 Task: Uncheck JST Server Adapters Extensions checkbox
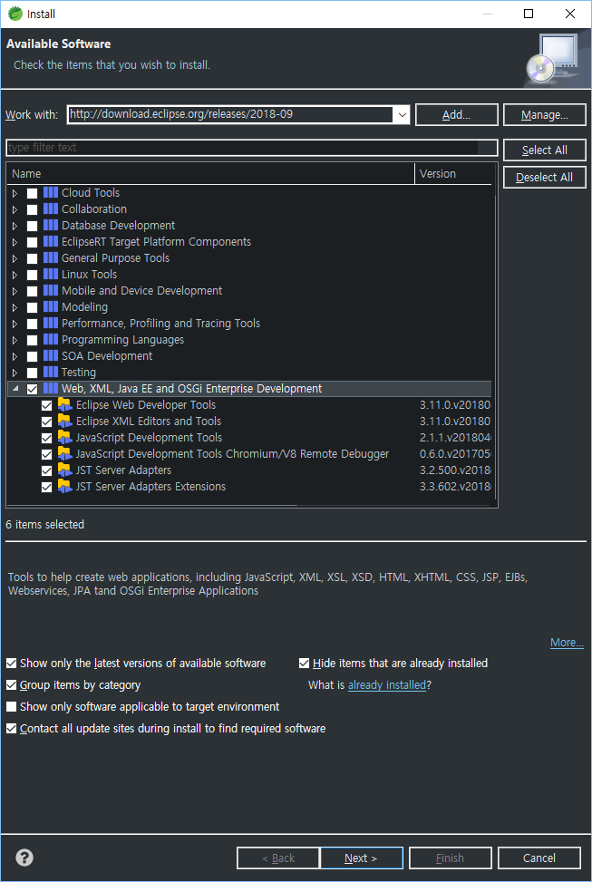tap(47, 487)
